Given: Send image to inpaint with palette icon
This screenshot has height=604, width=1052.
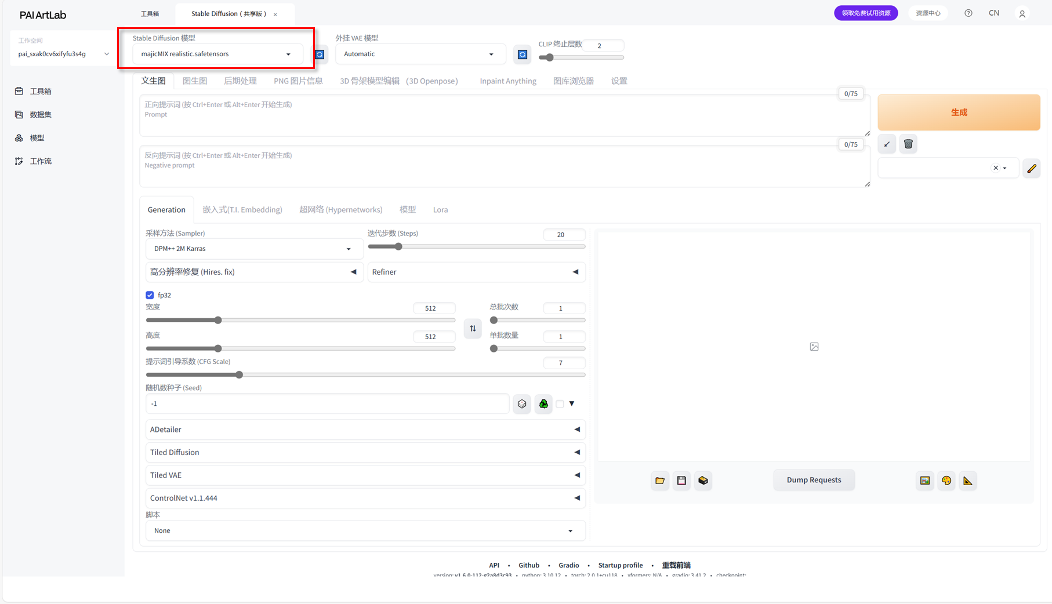Looking at the screenshot, I should [946, 481].
